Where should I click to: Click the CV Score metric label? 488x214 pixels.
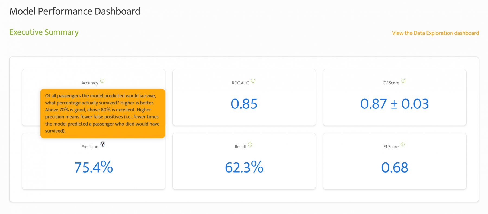tap(391, 83)
